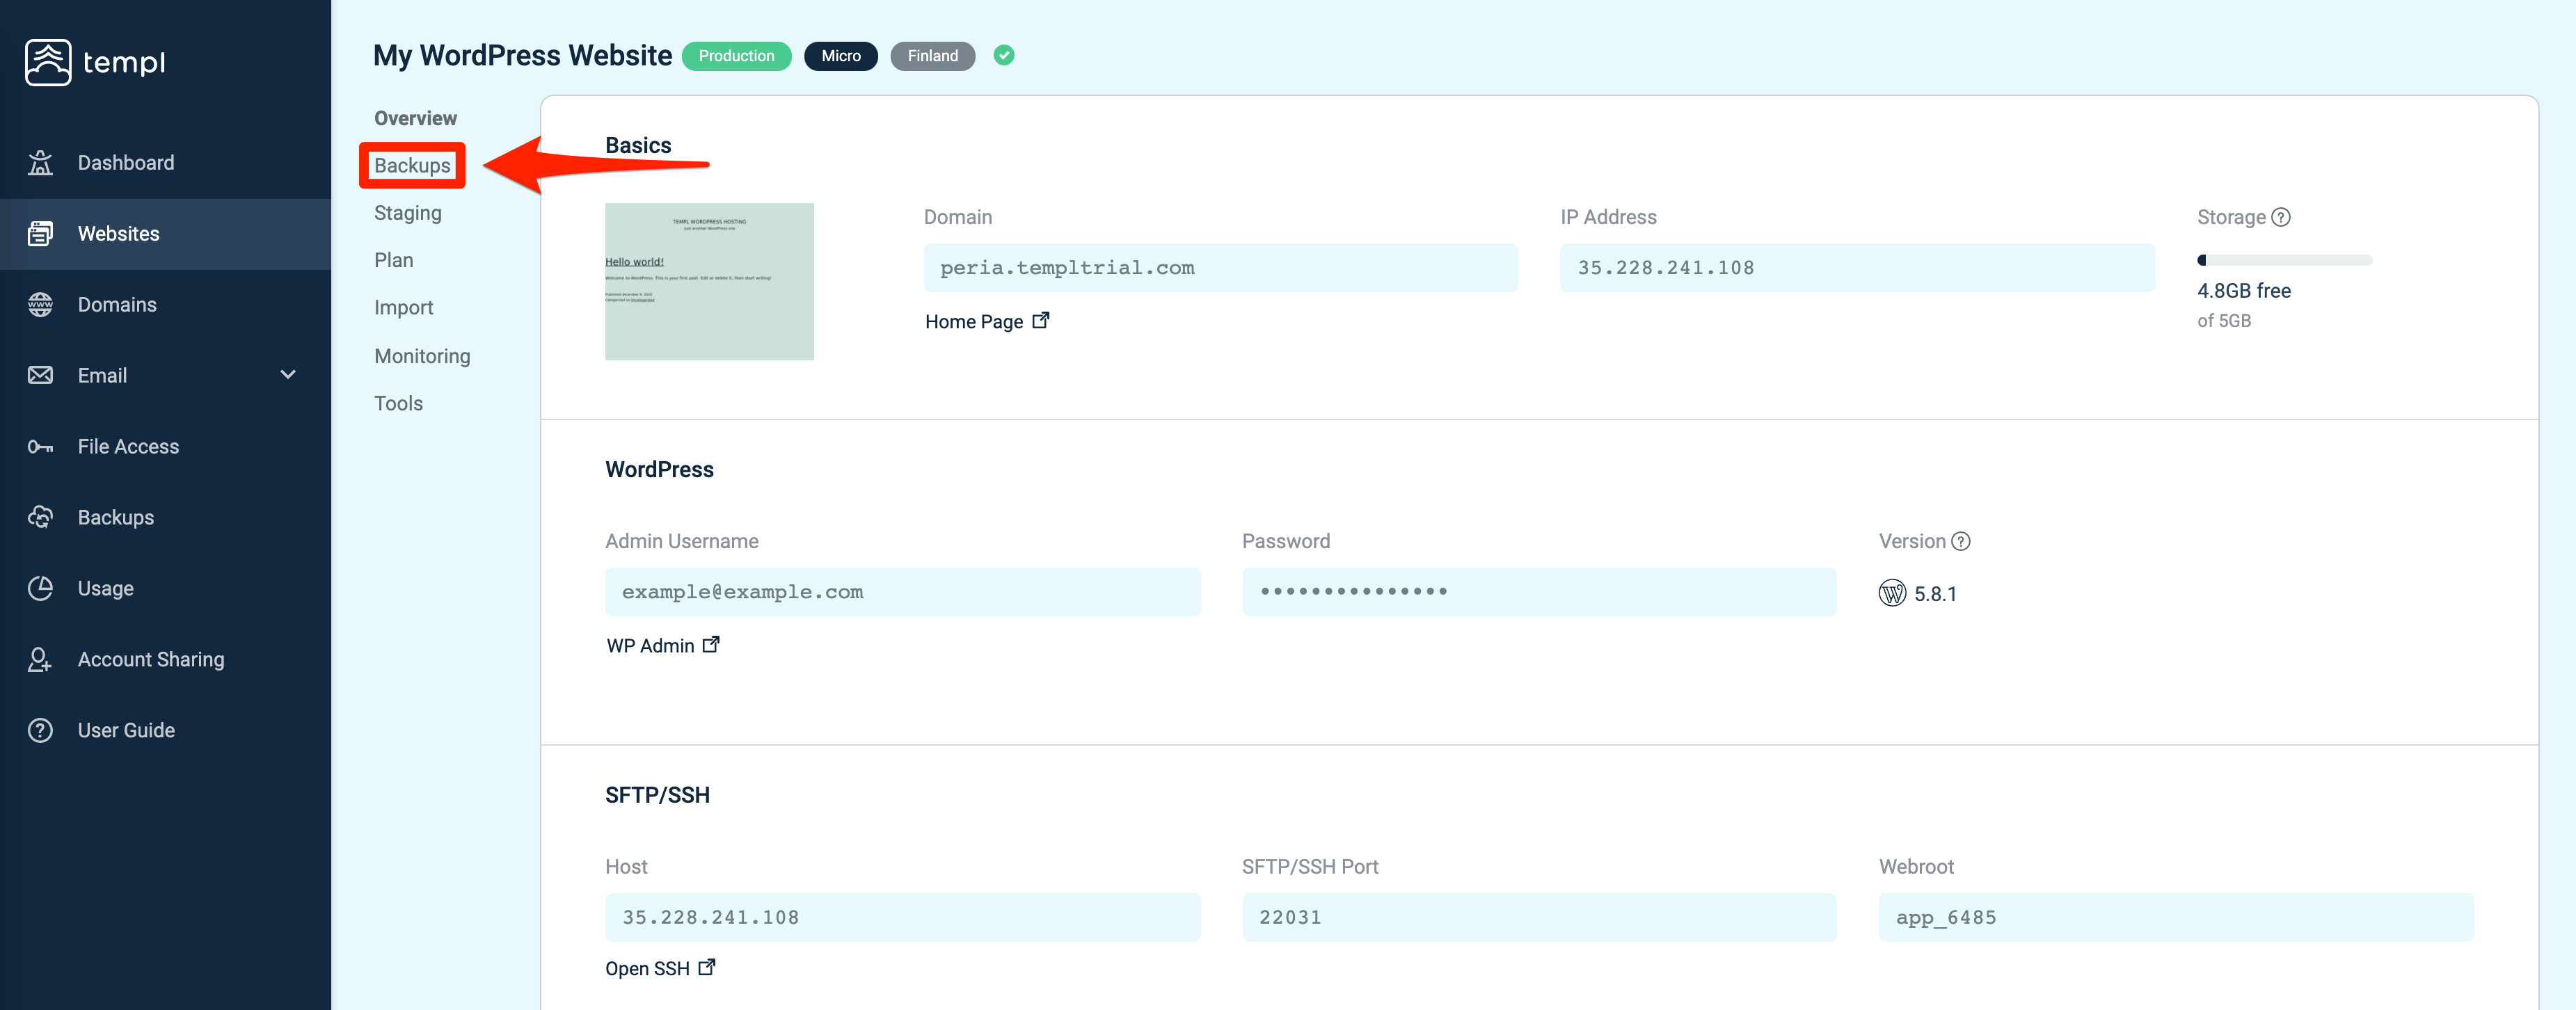This screenshot has width=2576, height=1010.
Task: Open Dashboard via its sidebar icon
Action: point(40,162)
